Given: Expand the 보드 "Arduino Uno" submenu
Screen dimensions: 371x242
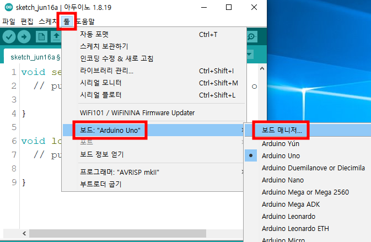Looking at the screenshot, I should [x=153, y=130].
